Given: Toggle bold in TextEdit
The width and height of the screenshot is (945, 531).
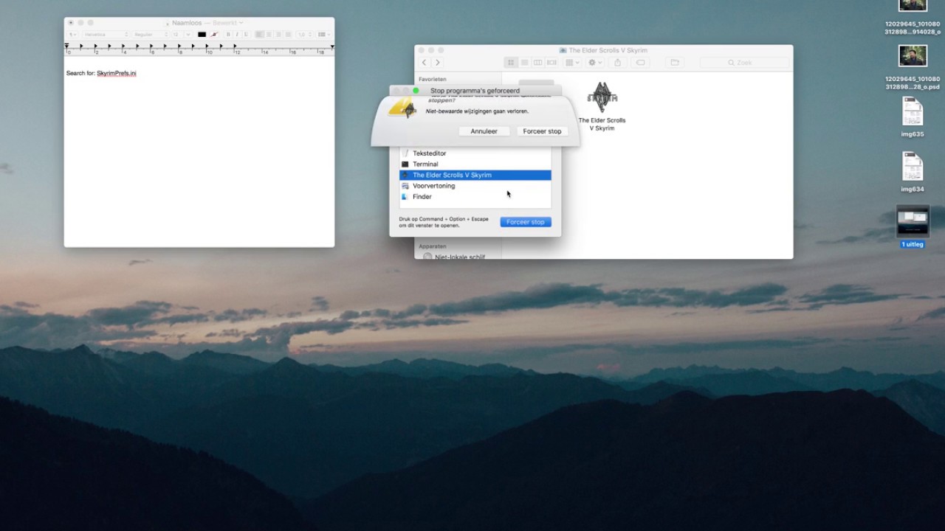Looking at the screenshot, I should pos(228,35).
